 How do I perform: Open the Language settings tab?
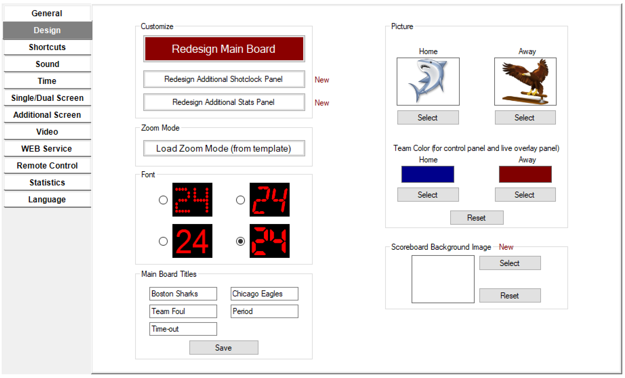pos(47,199)
